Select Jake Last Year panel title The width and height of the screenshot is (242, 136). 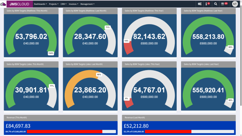point(201,64)
